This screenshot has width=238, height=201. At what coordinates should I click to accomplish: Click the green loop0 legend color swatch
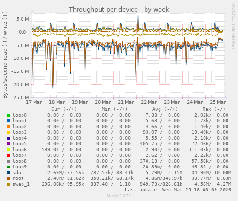point(8,115)
